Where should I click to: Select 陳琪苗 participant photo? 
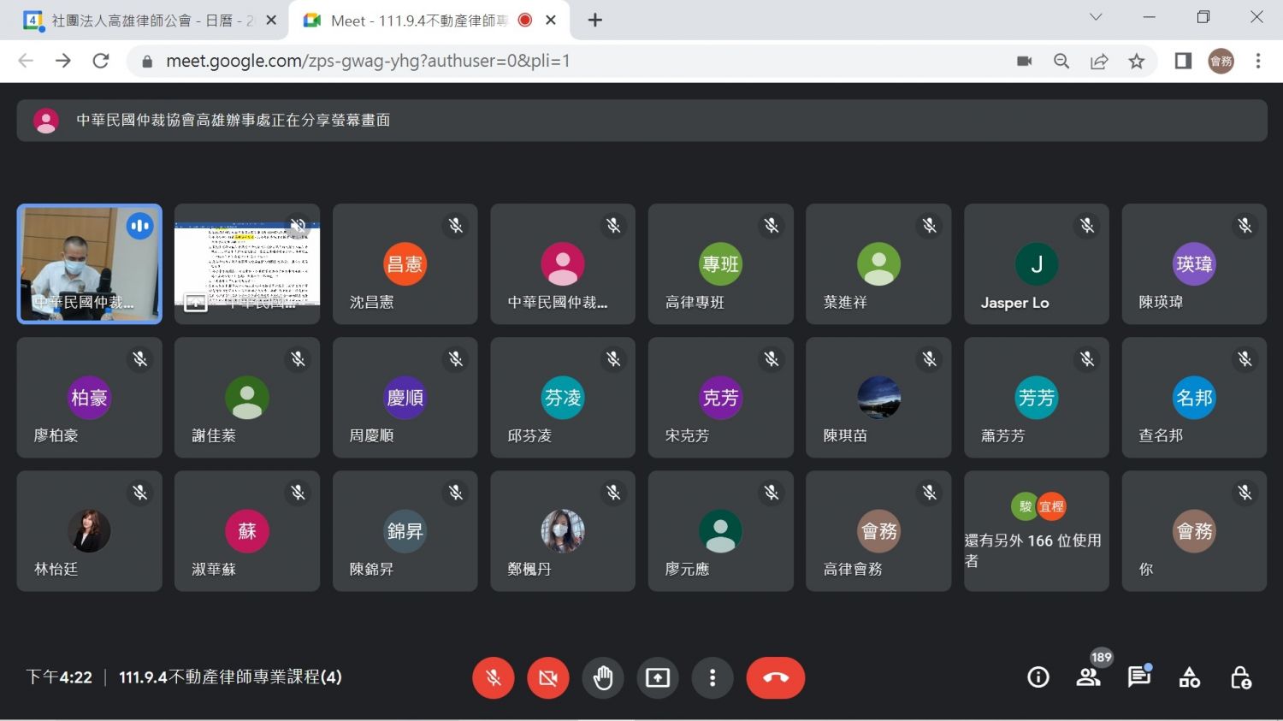point(878,398)
